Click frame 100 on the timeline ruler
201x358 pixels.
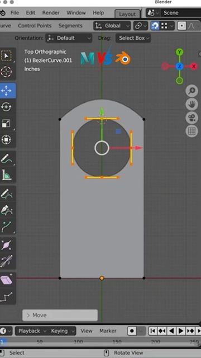(78, 342)
